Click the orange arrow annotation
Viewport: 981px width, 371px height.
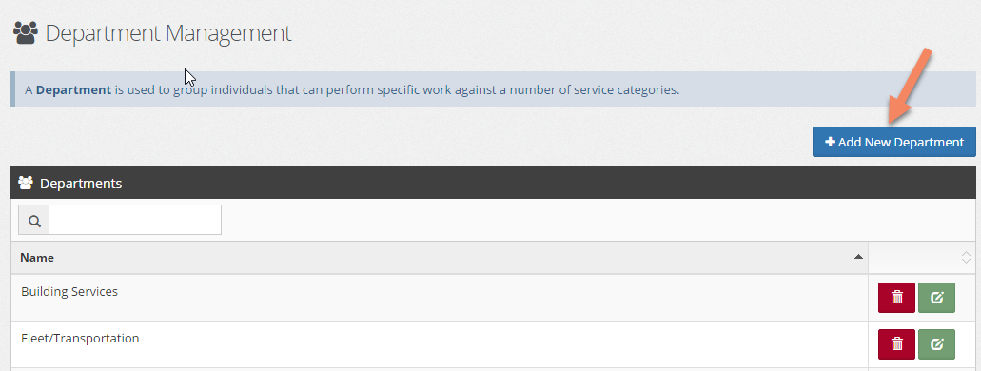pos(910,87)
